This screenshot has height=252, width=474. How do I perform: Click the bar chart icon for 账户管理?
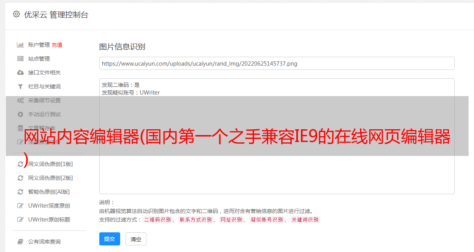pos(20,45)
